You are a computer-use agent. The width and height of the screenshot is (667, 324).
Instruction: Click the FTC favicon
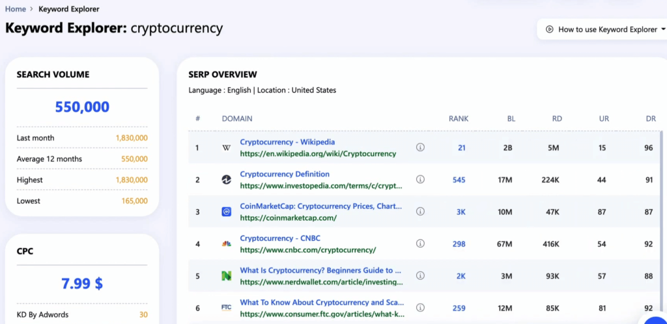point(226,308)
